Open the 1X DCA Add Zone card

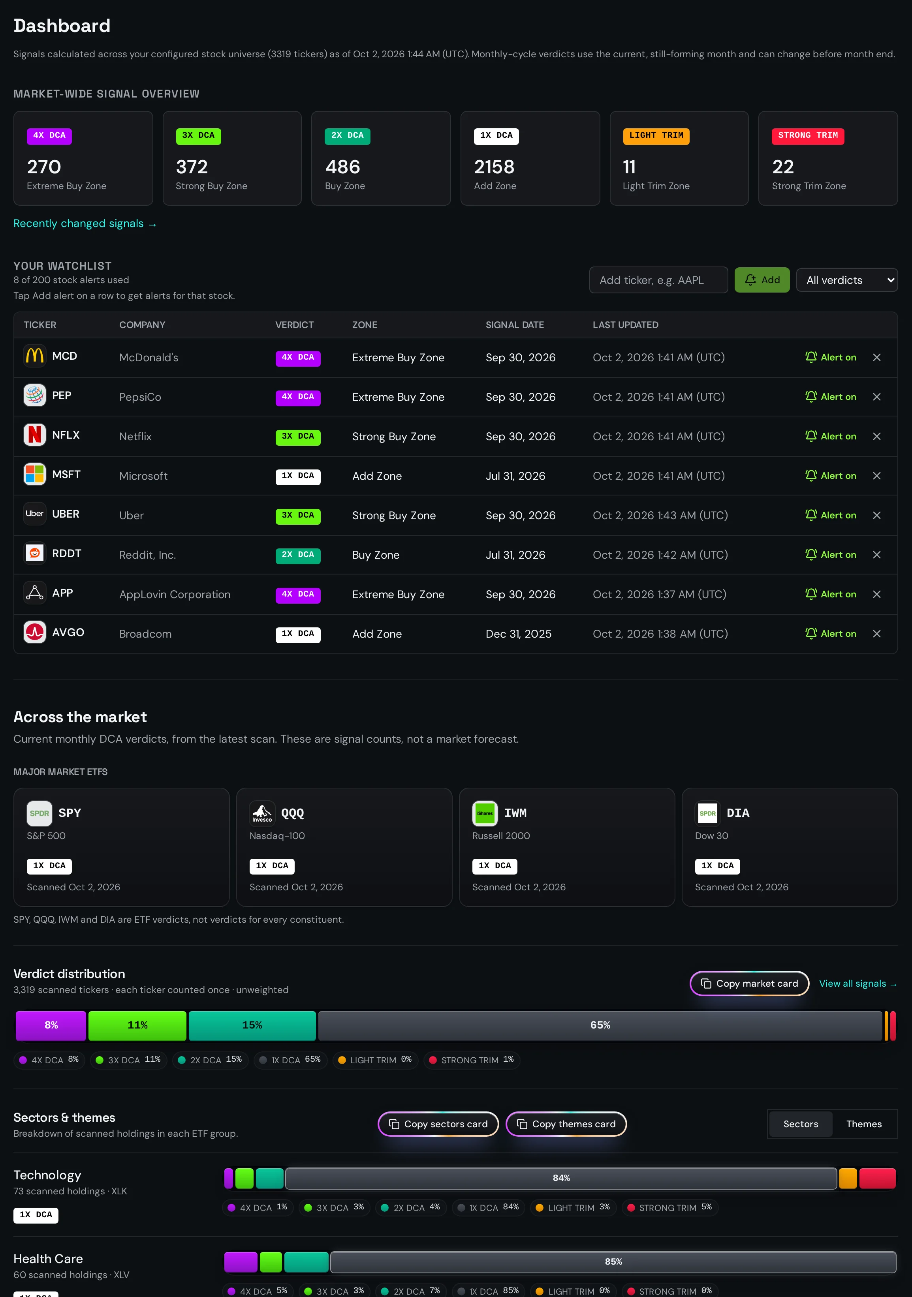pos(530,158)
